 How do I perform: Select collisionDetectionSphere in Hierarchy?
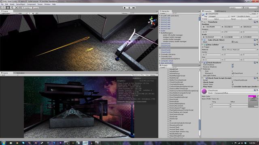(x=170, y=59)
